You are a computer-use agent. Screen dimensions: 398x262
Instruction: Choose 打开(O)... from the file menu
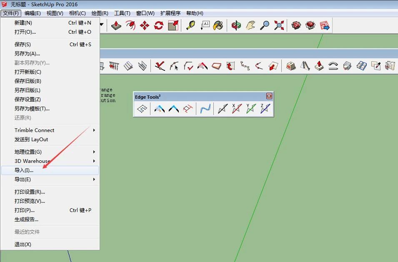(50, 32)
